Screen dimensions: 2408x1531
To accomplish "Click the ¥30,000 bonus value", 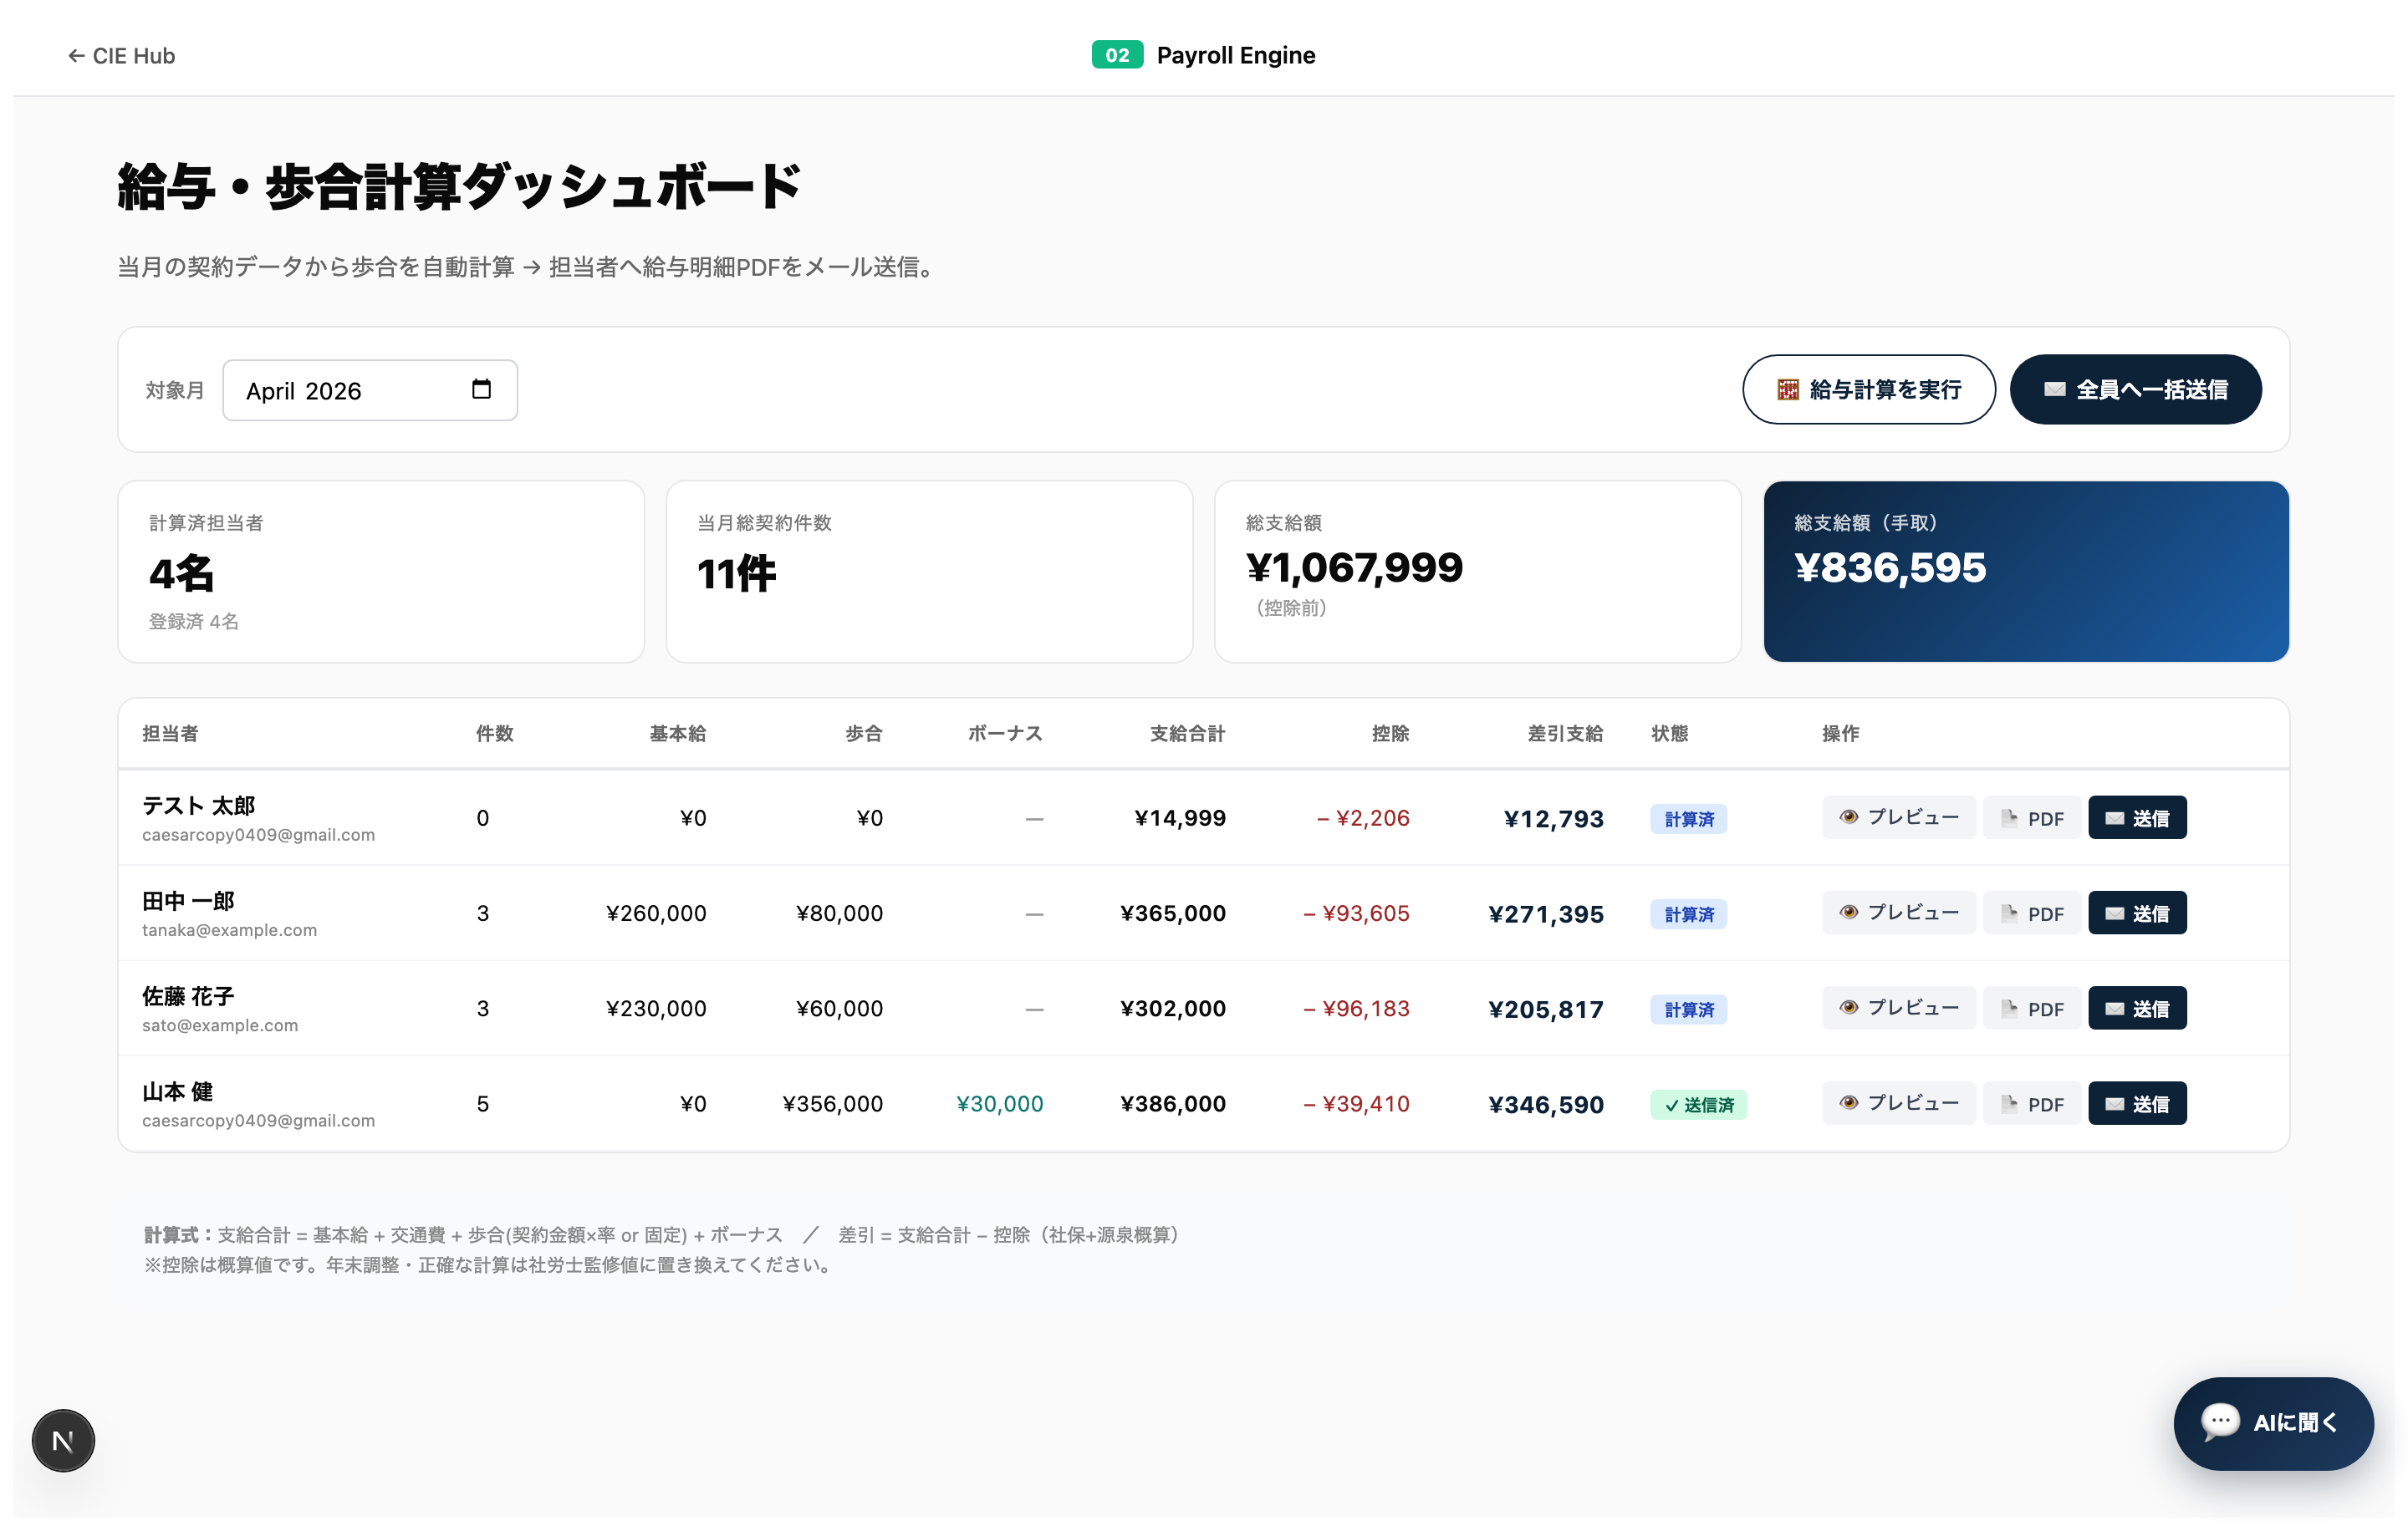I will (999, 1104).
